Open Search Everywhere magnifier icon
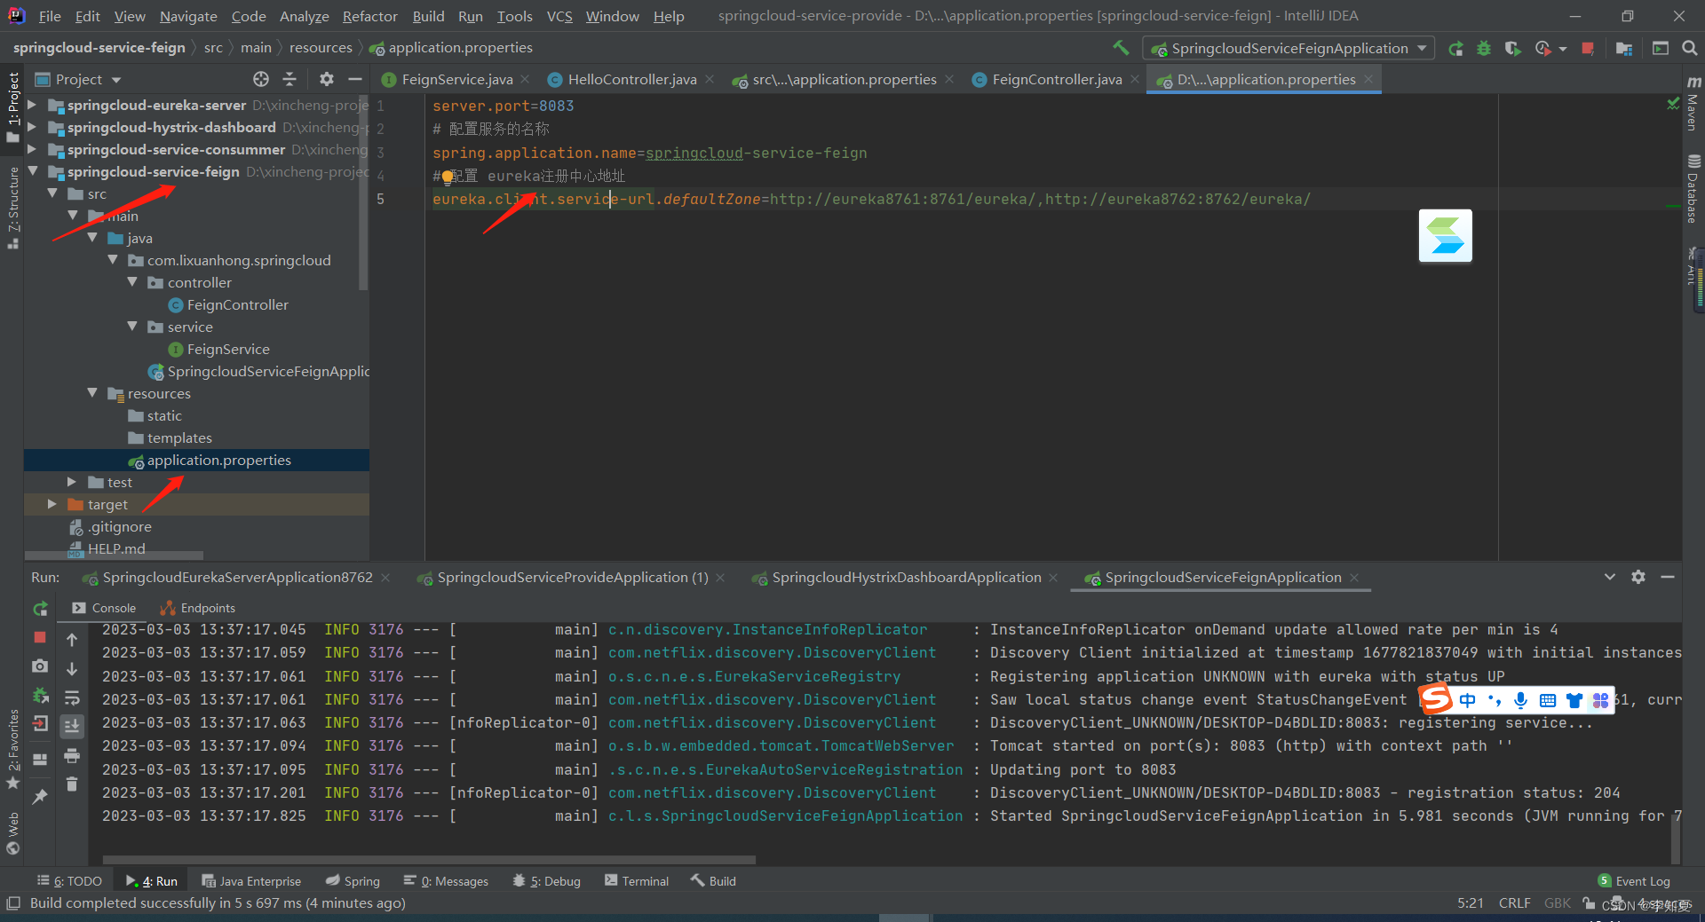Image resolution: width=1705 pixels, height=922 pixels. (x=1689, y=49)
